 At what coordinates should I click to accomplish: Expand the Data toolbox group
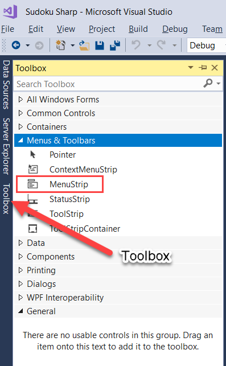pos(20,242)
